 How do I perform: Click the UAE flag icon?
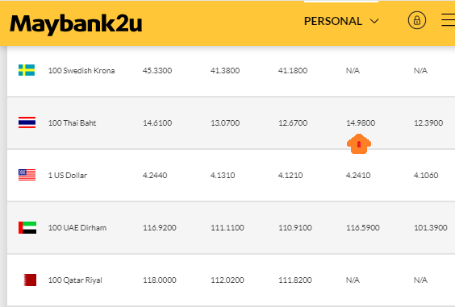coord(27,227)
